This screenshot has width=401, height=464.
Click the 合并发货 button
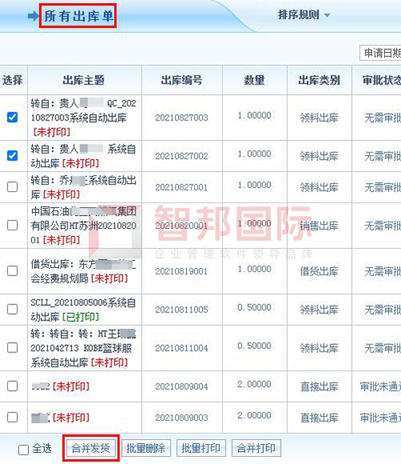point(91,448)
